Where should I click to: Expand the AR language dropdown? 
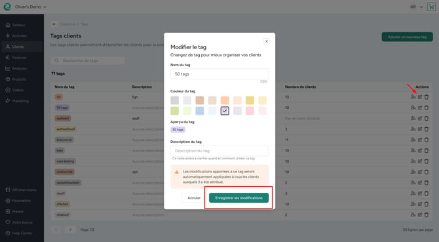point(417,7)
